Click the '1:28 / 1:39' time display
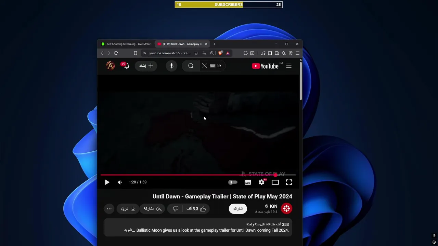 (138, 182)
